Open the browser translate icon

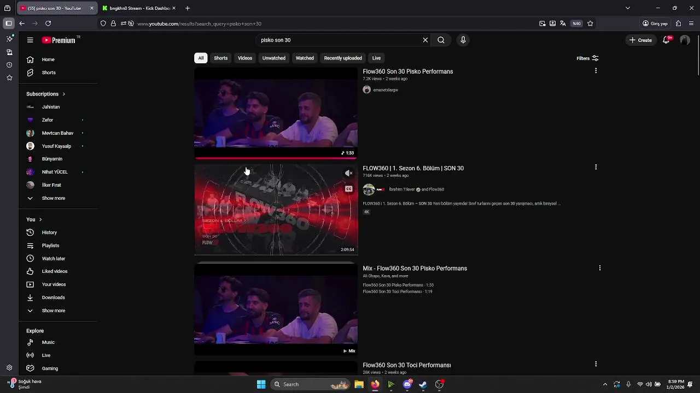pyautogui.click(x=563, y=23)
